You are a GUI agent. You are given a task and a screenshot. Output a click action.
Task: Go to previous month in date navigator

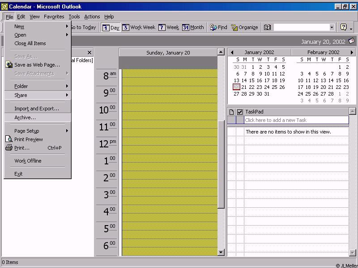click(x=232, y=52)
